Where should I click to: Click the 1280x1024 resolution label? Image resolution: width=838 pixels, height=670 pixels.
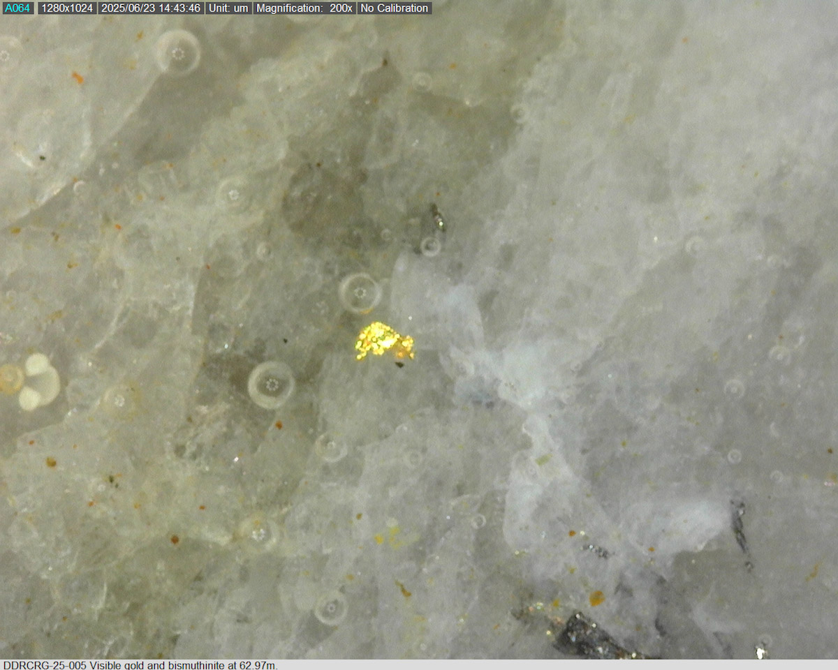66,8
